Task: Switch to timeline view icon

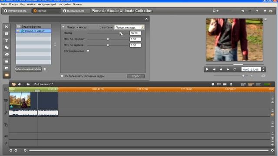Action: [x=251, y=84]
